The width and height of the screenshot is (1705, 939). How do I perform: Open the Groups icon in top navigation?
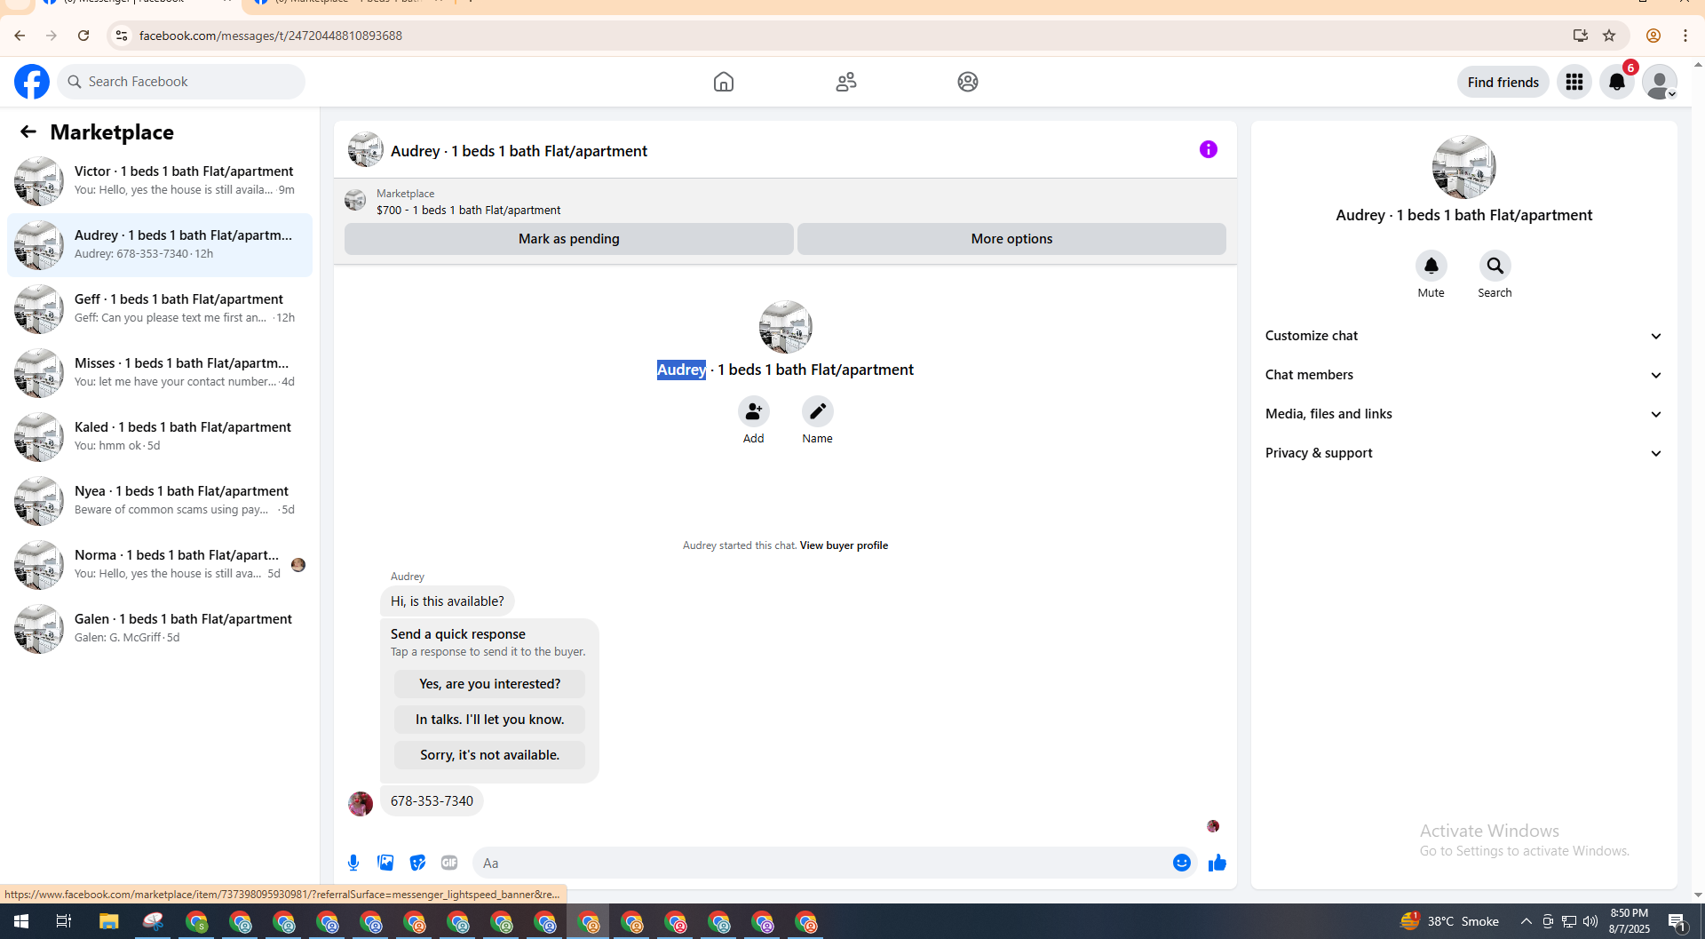[968, 82]
